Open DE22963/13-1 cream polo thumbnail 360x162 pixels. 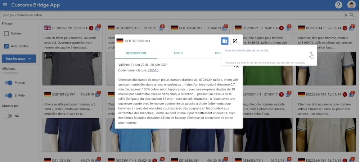click(x=326, y=135)
